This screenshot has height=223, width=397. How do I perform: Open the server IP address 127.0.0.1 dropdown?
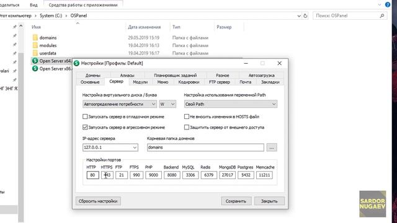pyautogui.click(x=110, y=147)
